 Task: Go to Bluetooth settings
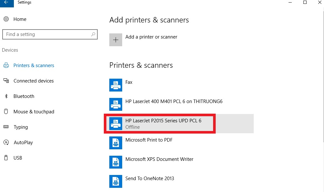[24, 96]
